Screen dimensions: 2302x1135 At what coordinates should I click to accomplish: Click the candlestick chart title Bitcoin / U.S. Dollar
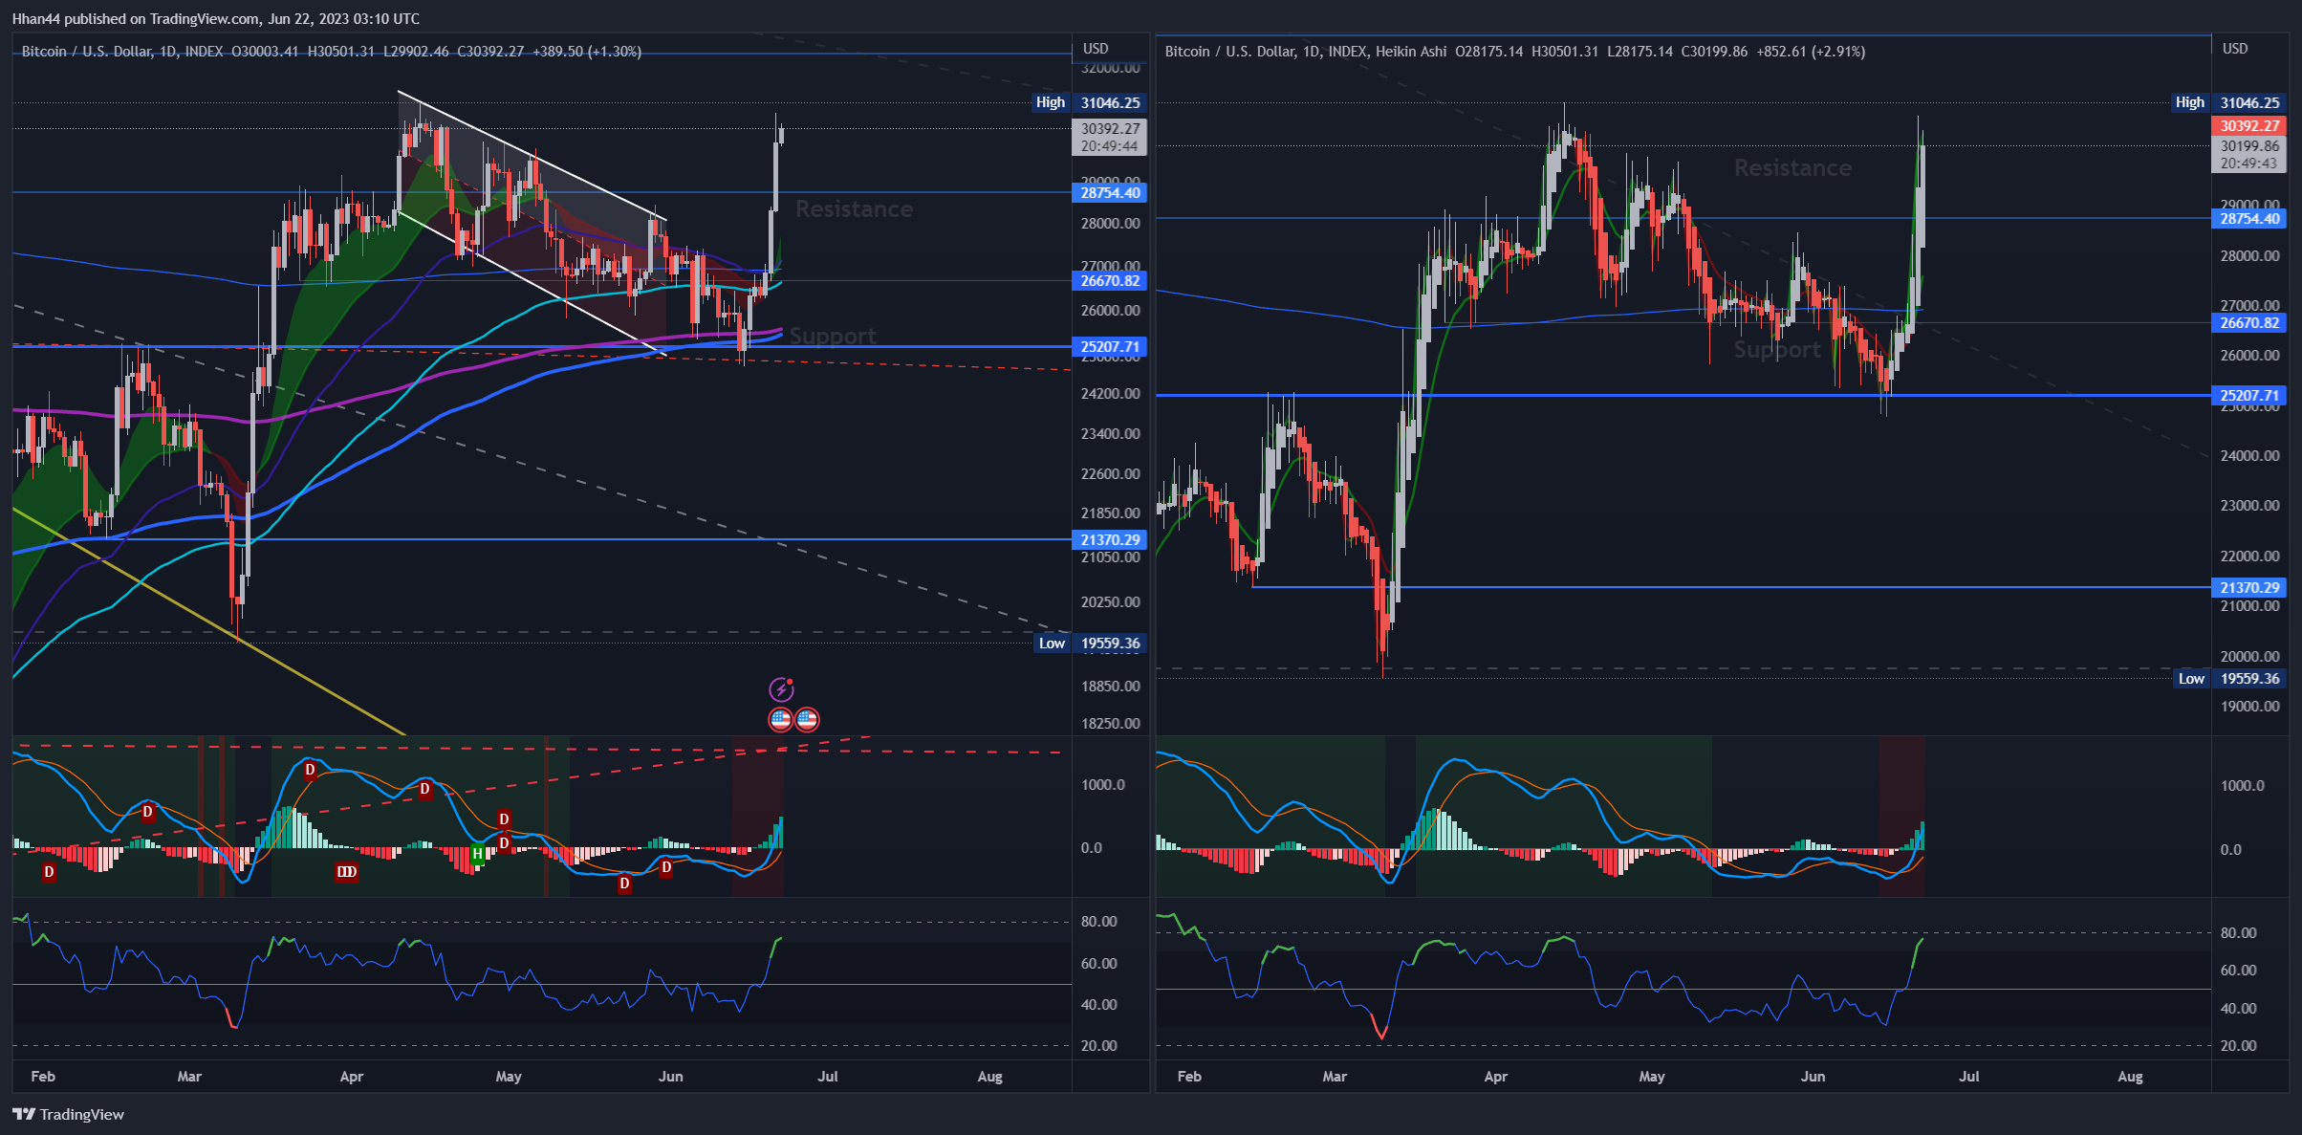tap(86, 51)
